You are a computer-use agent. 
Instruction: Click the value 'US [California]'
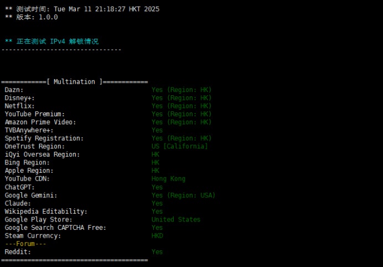[179, 146]
